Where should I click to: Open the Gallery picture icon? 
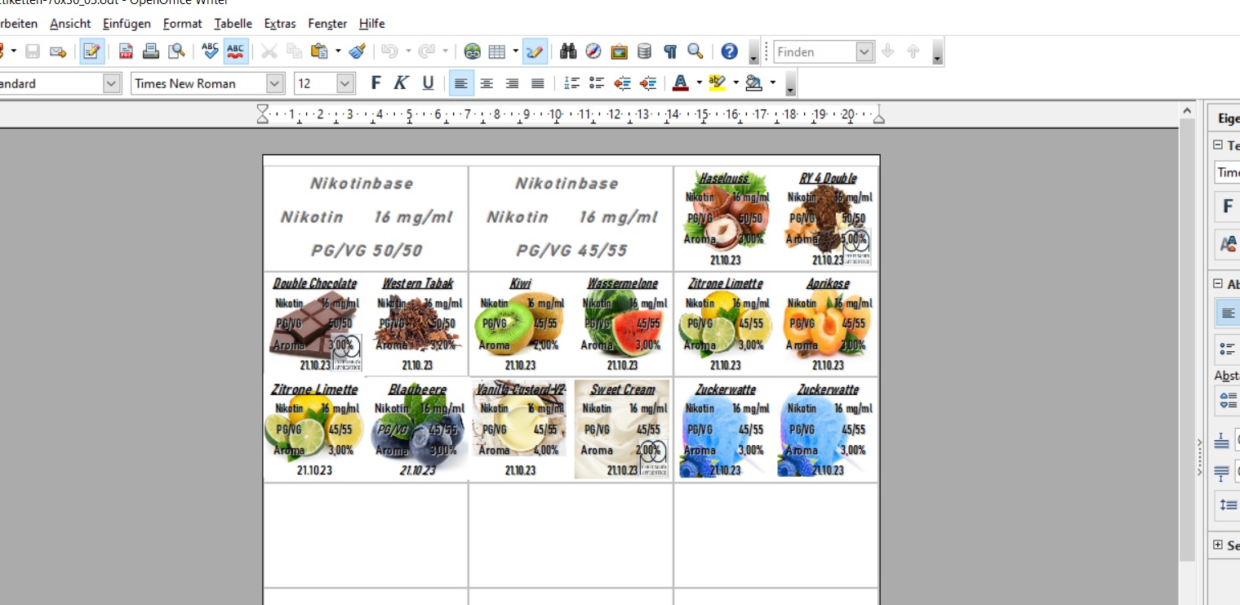tap(619, 52)
